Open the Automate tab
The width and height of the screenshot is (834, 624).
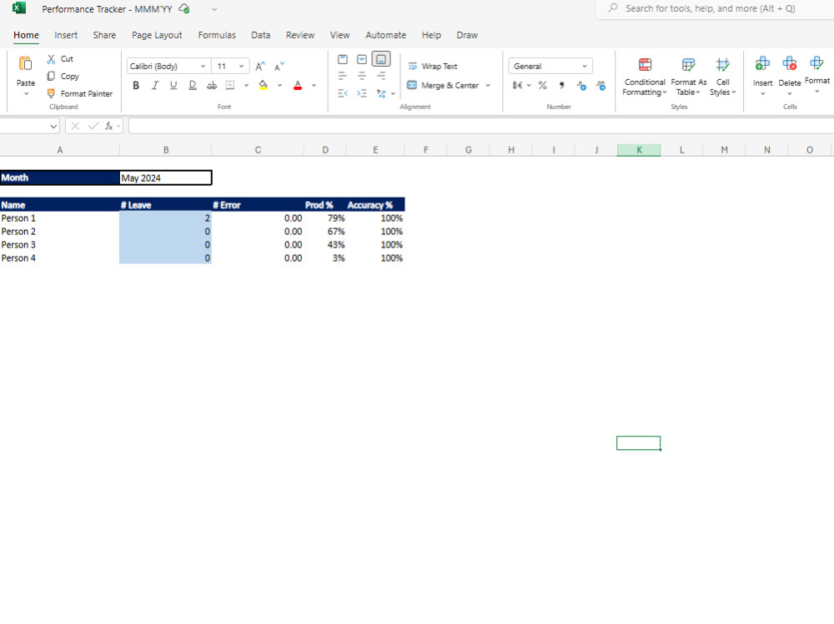(x=385, y=35)
